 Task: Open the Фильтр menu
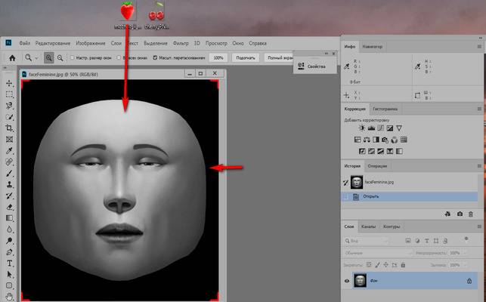click(x=181, y=43)
